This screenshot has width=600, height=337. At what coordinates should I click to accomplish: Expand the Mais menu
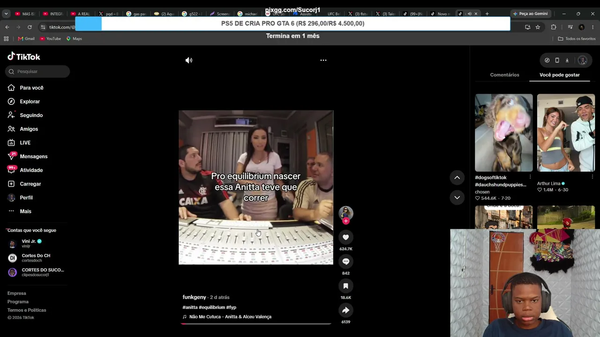point(20,211)
